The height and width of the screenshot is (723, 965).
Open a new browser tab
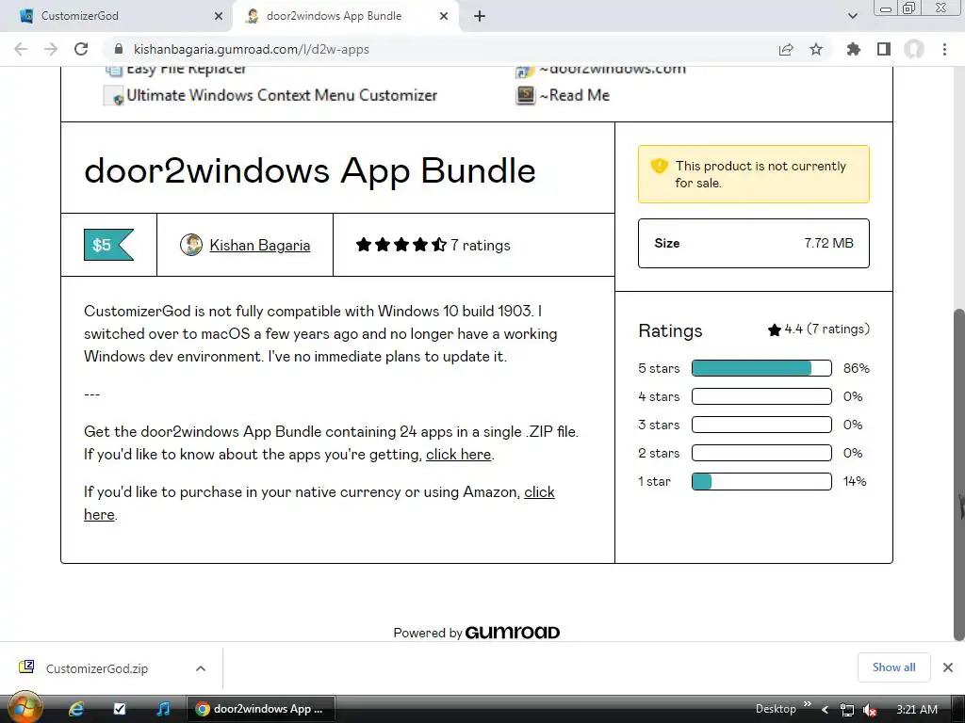[480, 17]
